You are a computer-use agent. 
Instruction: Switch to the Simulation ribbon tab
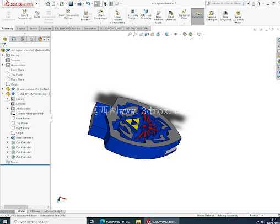pyautogui.click(x=90, y=29)
